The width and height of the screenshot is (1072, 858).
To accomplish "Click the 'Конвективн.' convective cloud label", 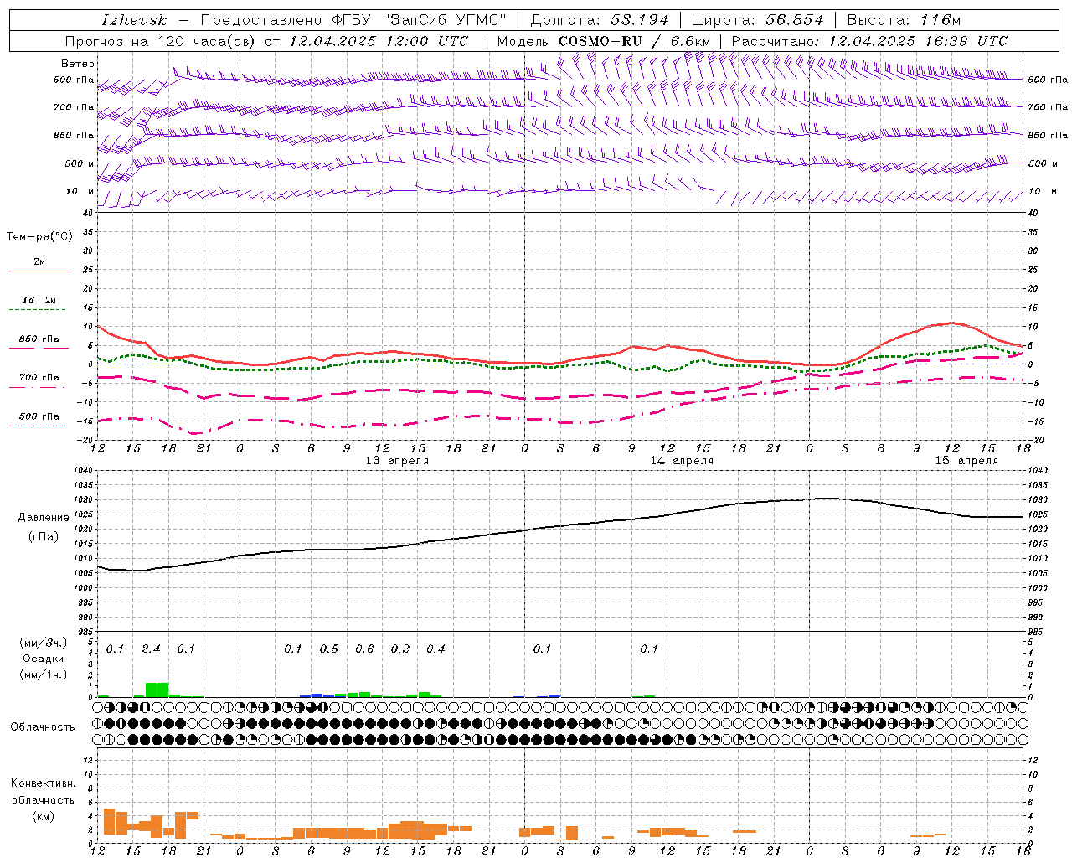I will click(43, 783).
